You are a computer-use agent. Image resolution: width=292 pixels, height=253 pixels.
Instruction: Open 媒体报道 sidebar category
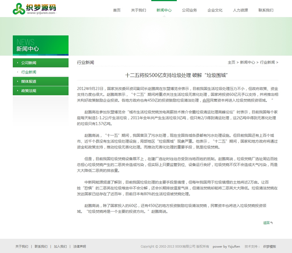click(29, 81)
